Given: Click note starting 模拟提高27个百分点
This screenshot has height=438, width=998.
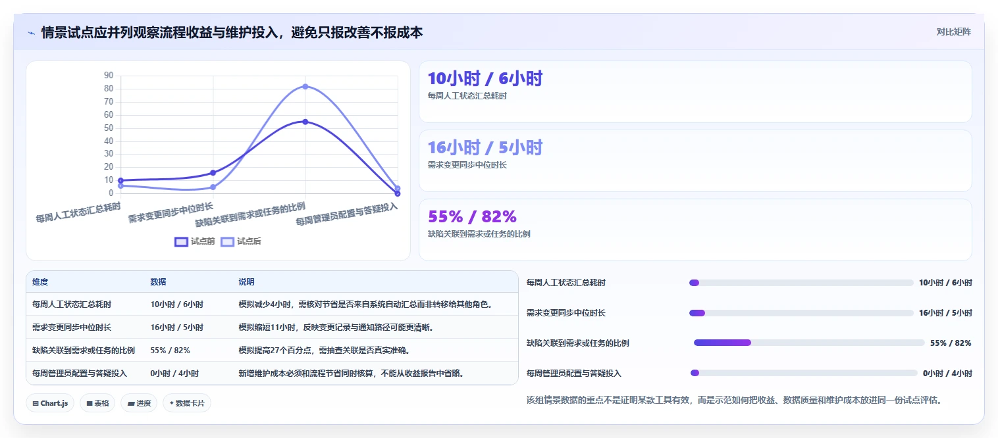Looking at the screenshot, I should [324, 350].
